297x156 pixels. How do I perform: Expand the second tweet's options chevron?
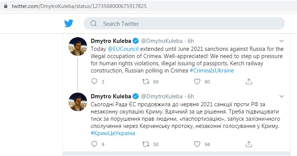coord(281,96)
